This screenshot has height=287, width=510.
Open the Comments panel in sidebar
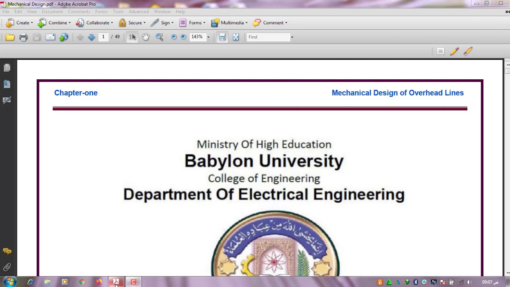(7, 251)
